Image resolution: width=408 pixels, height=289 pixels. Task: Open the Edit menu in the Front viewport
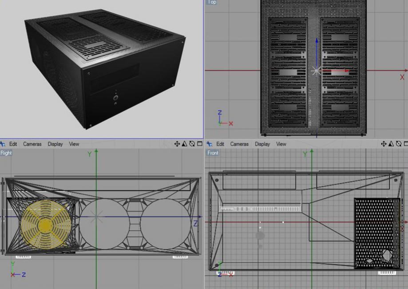220,144
